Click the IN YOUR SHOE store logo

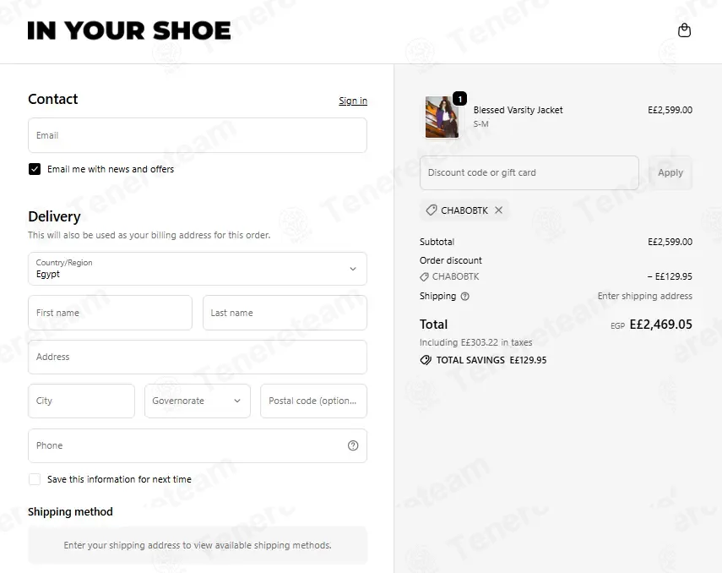pos(129,31)
